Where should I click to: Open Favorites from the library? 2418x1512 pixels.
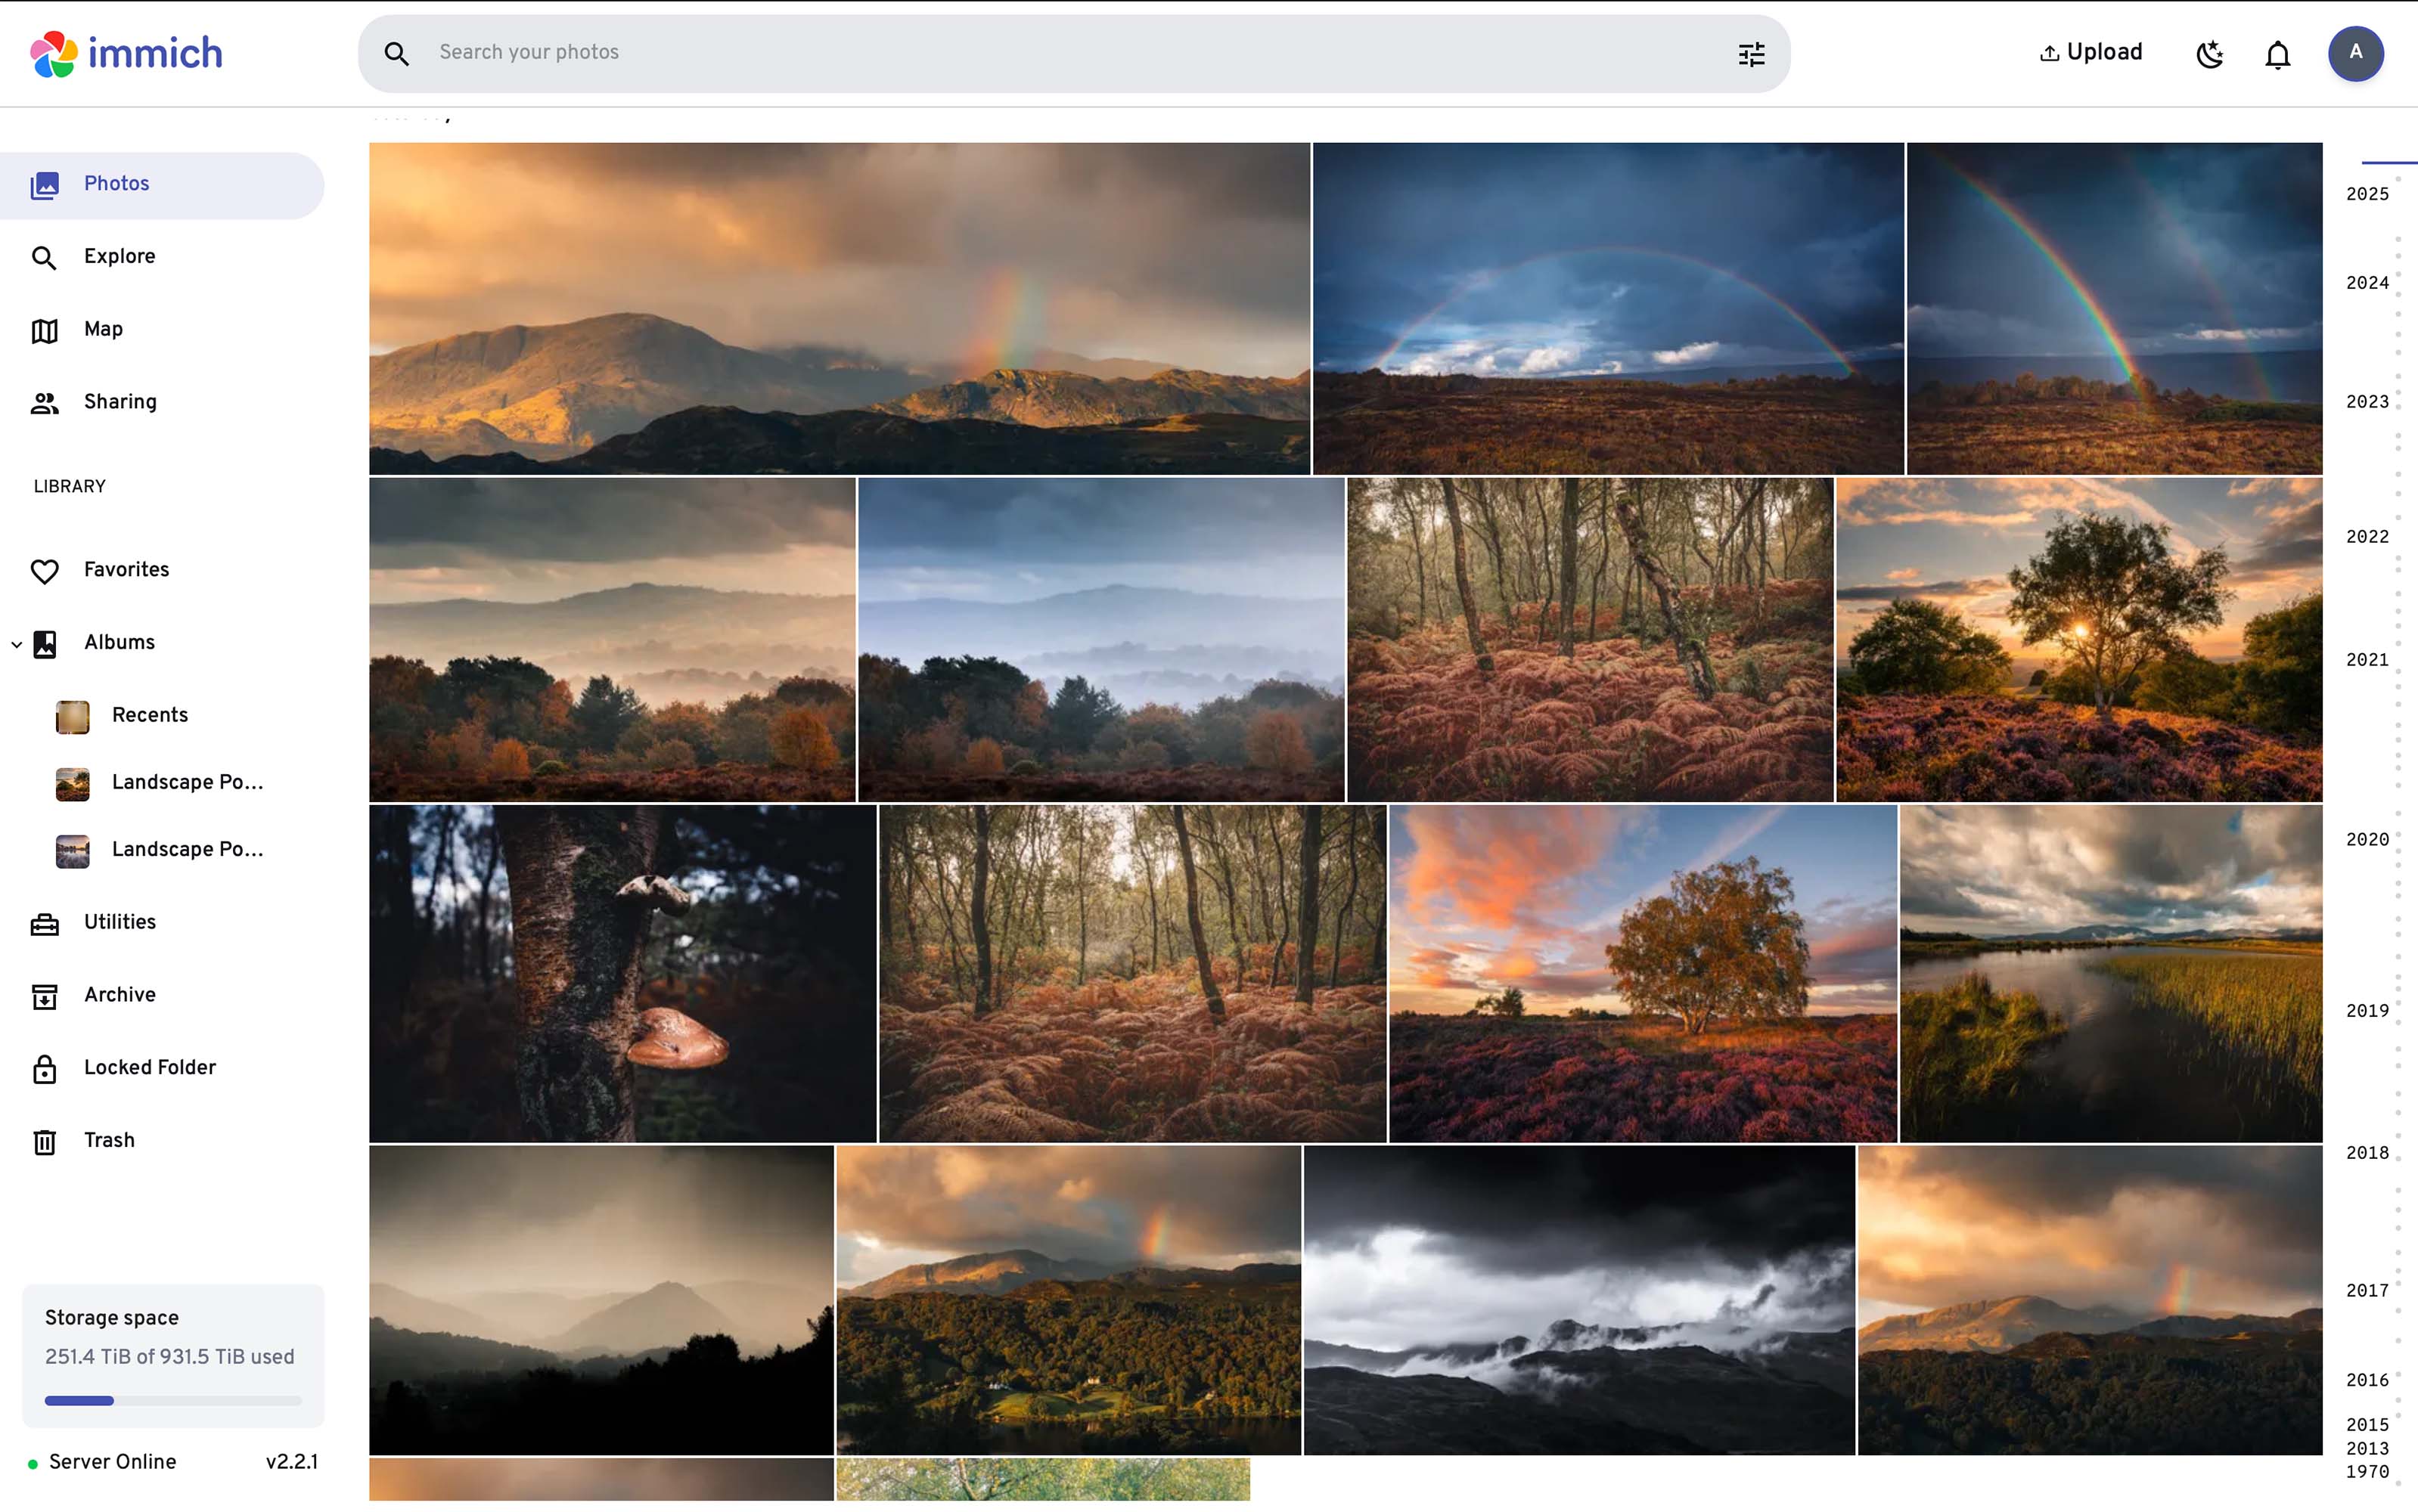point(126,570)
